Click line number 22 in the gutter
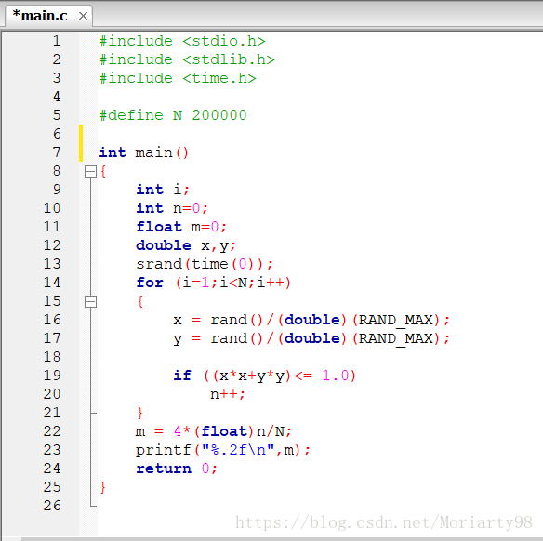This screenshot has height=541, width=543. pyautogui.click(x=52, y=431)
